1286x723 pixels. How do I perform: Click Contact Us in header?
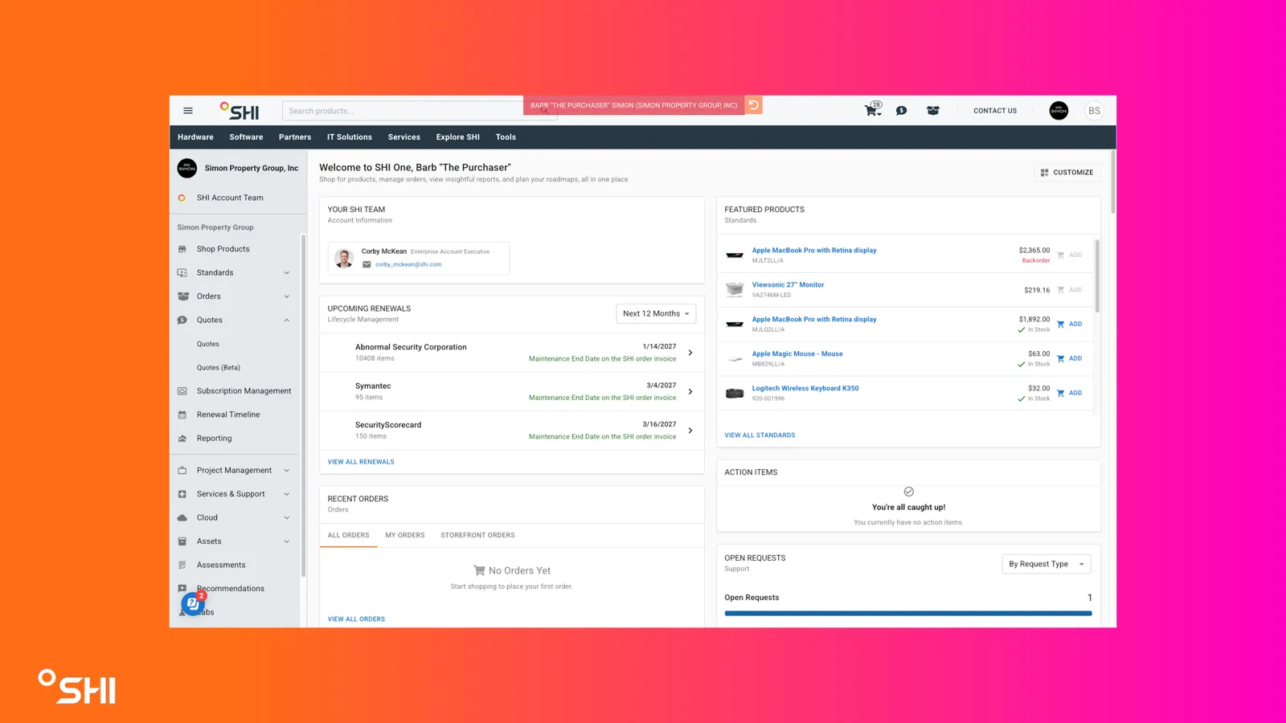(x=995, y=111)
